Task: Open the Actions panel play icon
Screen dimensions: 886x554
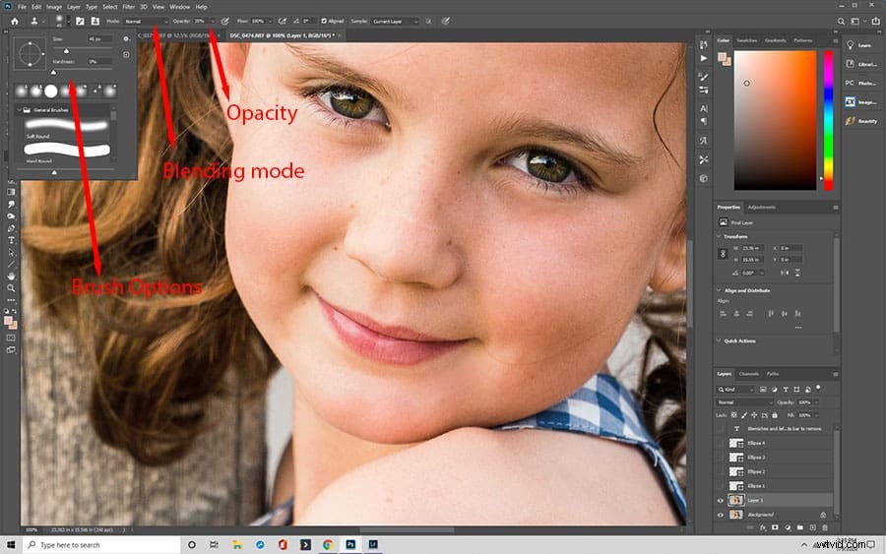Action: [704, 58]
